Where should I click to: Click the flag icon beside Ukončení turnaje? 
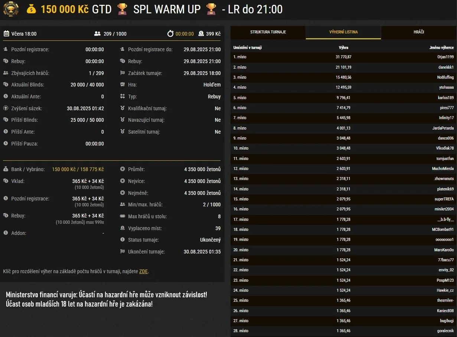[123, 252]
